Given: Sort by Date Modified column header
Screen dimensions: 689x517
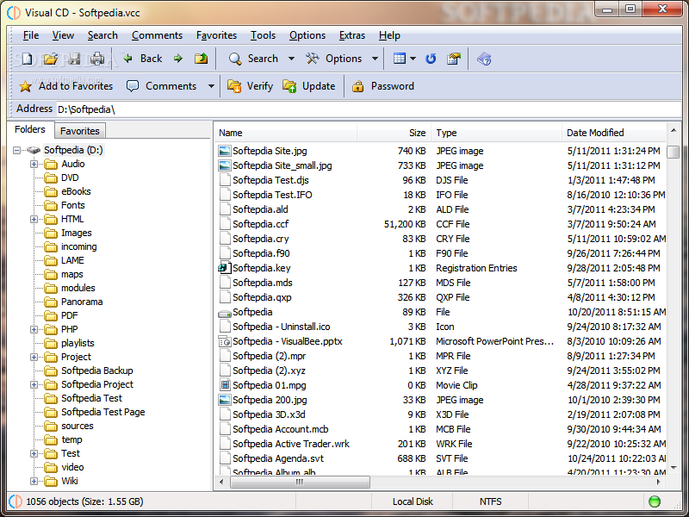Looking at the screenshot, I should pyautogui.click(x=614, y=133).
